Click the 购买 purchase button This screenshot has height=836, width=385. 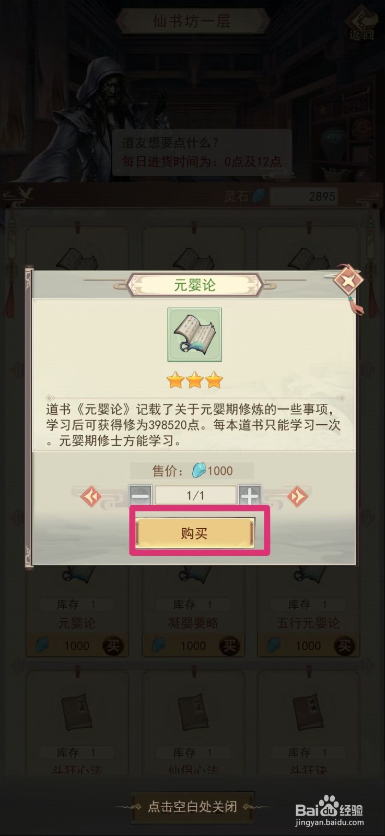[194, 533]
